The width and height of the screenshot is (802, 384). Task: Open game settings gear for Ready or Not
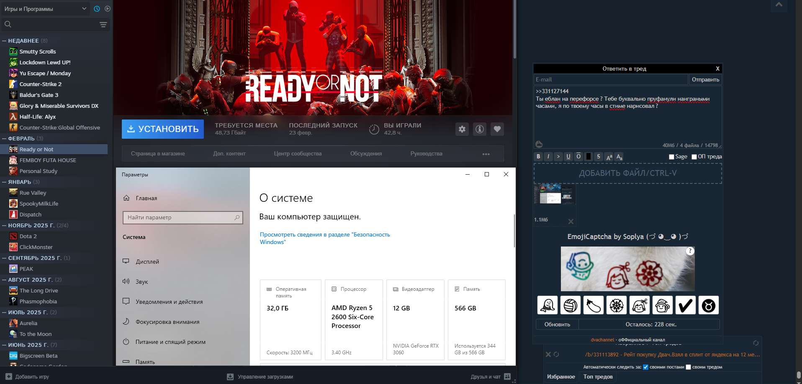point(462,129)
